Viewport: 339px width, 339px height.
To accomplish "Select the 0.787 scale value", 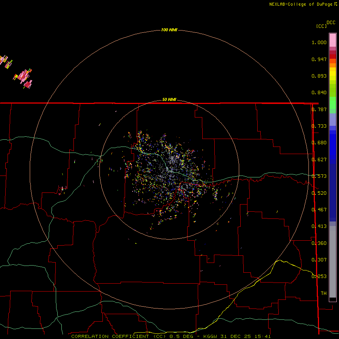I will coord(319,109).
